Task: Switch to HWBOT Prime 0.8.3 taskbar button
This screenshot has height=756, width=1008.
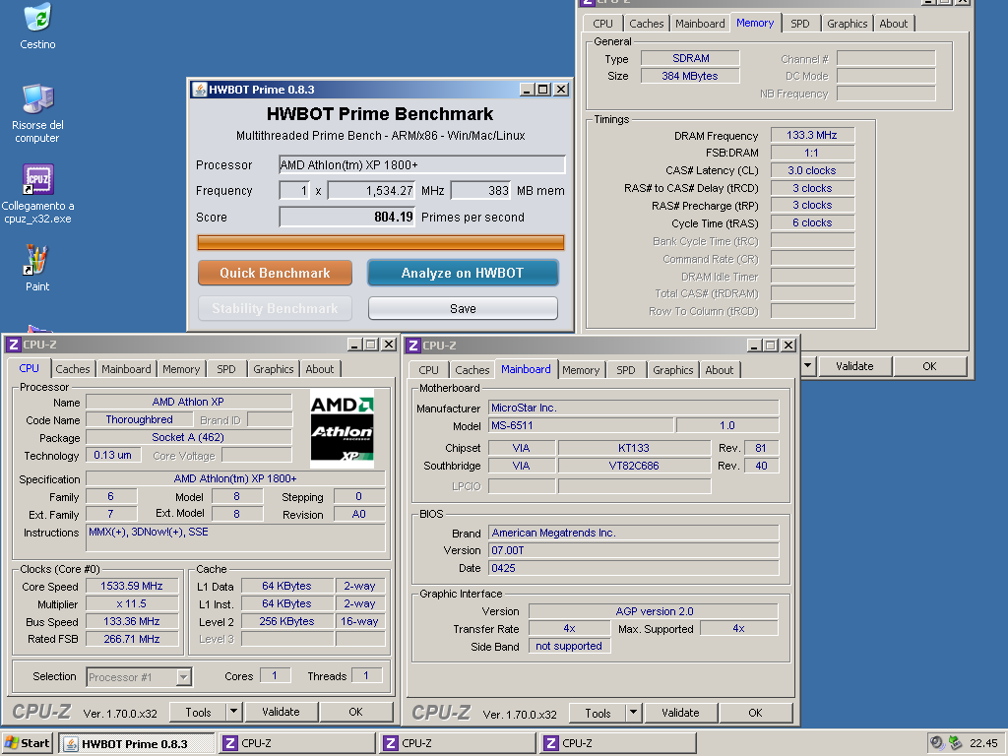Action: tap(136, 744)
